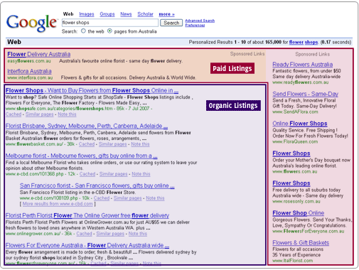Open 'Send Flowers - Same-Day' sponsored ad

305,94
